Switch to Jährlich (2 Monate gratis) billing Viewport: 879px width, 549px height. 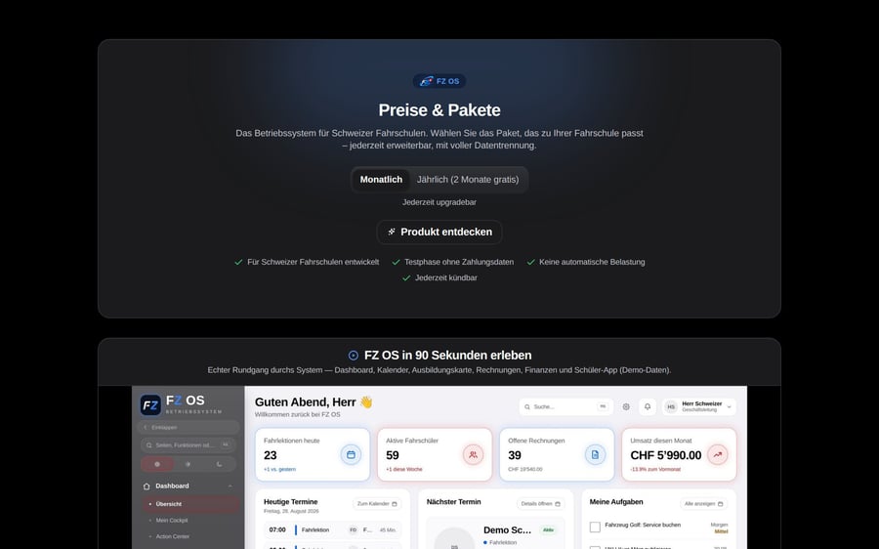[x=468, y=180]
